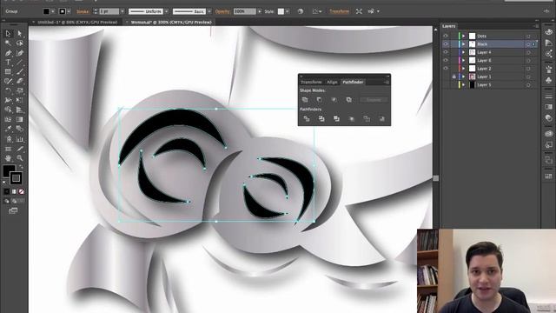Expand Layer 4 contents
556x313 pixels.
click(463, 52)
